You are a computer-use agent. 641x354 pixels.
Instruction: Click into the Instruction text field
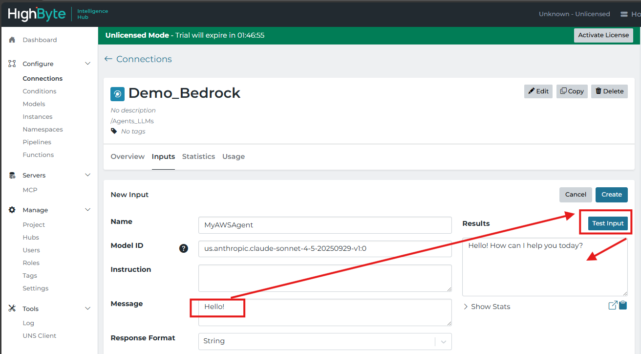tap(324, 278)
